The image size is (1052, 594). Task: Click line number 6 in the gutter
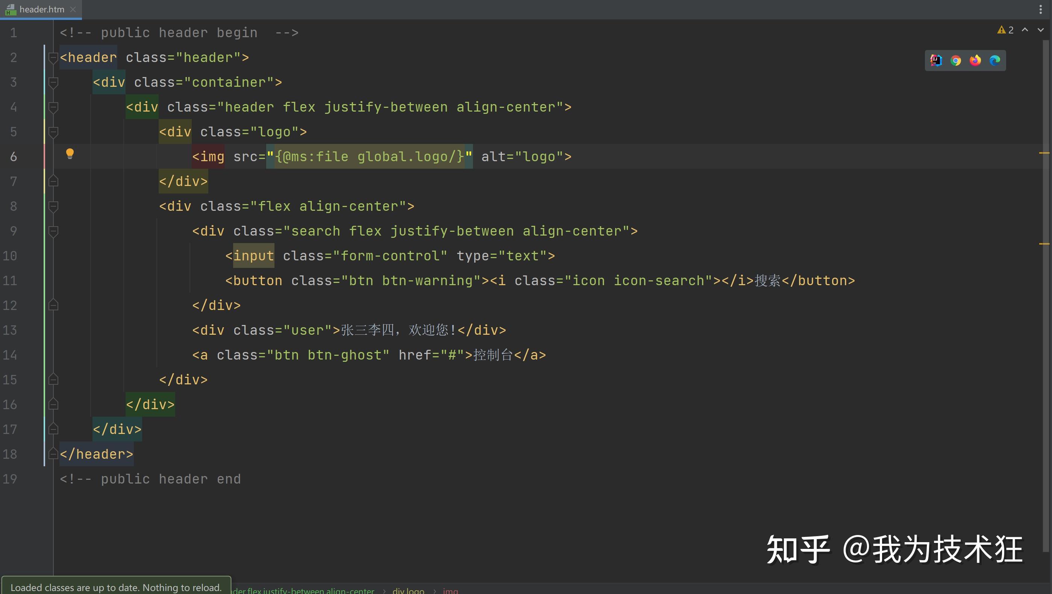(x=14, y=156)
